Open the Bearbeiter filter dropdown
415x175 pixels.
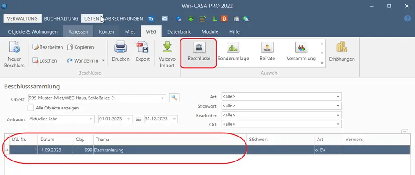pos(338,115)
